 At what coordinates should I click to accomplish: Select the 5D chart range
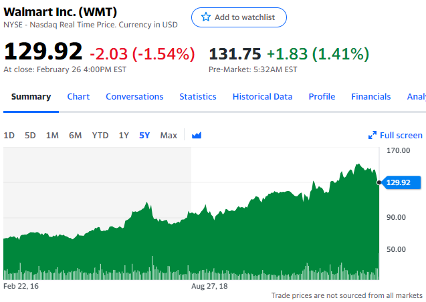tap(30, 135)
